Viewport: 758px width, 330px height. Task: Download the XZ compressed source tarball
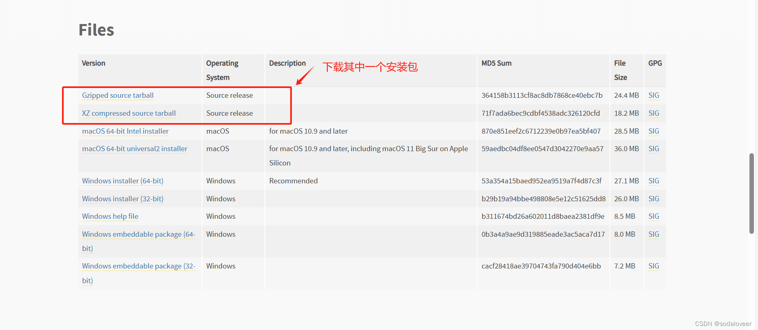click(129, 113)
